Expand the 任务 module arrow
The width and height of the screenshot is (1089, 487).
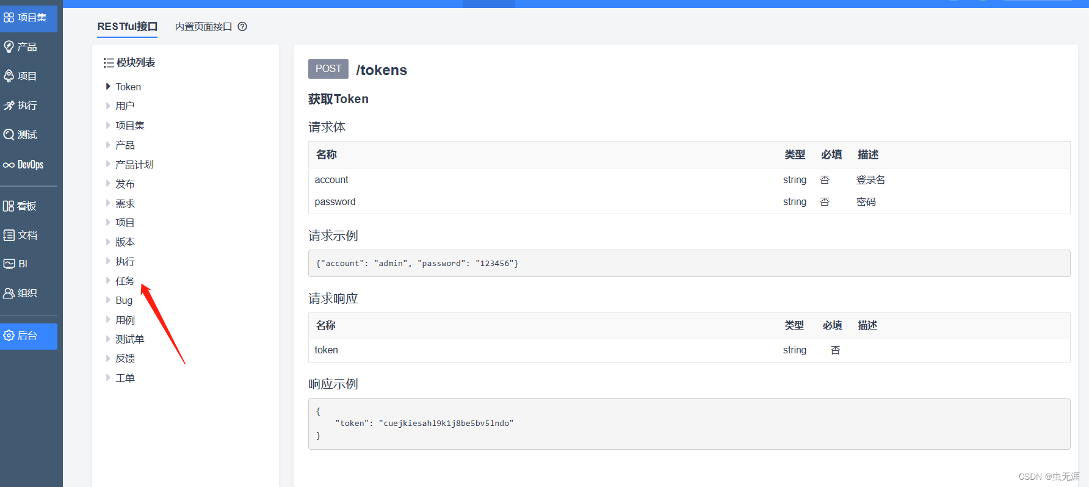[x=108, y=281]
